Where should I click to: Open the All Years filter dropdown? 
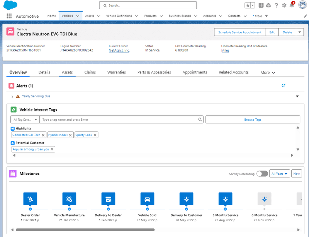[279, 174]
